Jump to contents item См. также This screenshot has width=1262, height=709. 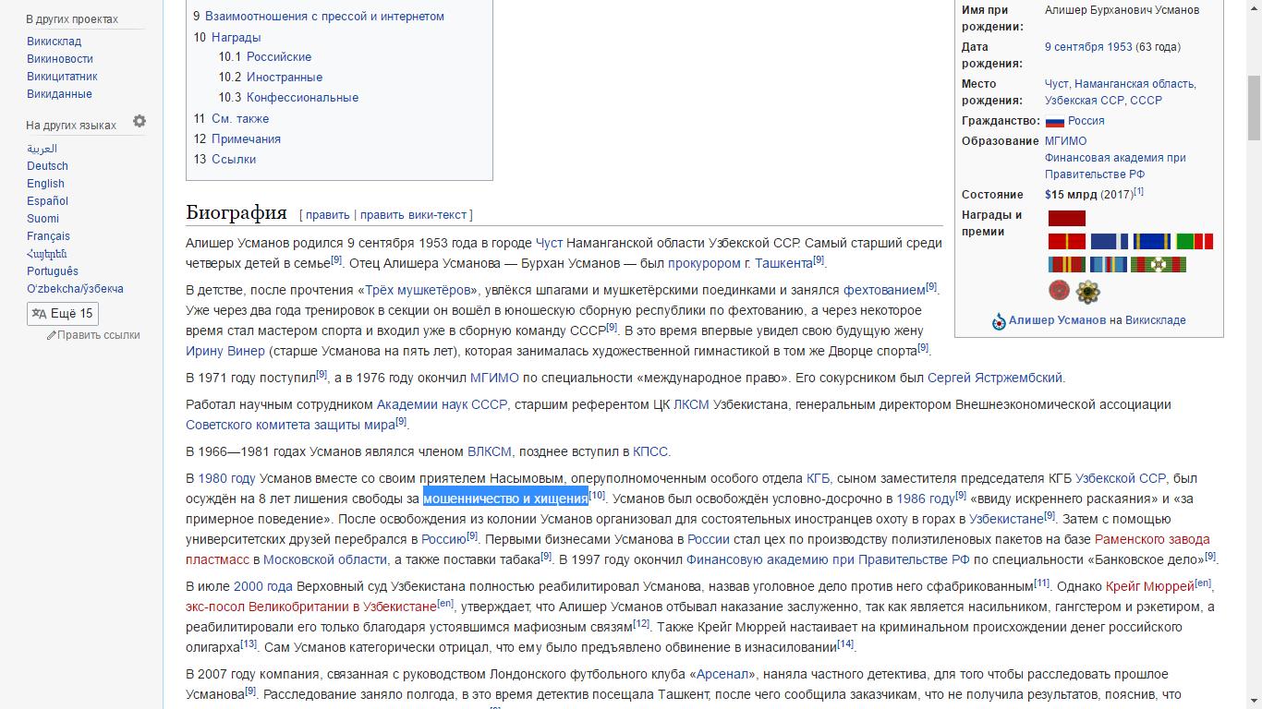tap(240, 119)
